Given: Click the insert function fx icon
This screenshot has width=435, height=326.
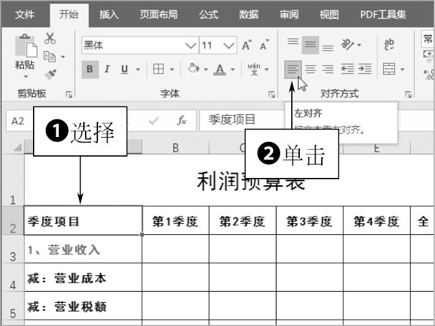Looking at the screenshot, I should click(x=182, y=120).
